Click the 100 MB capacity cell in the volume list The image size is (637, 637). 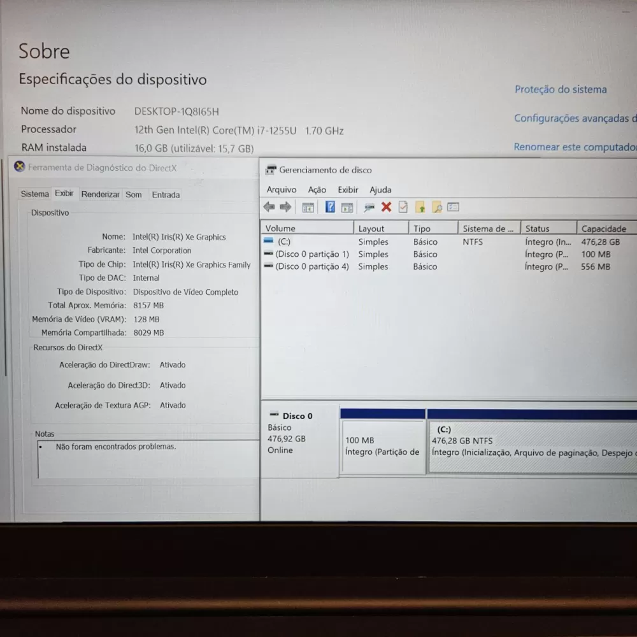click(x=596, y=254)
